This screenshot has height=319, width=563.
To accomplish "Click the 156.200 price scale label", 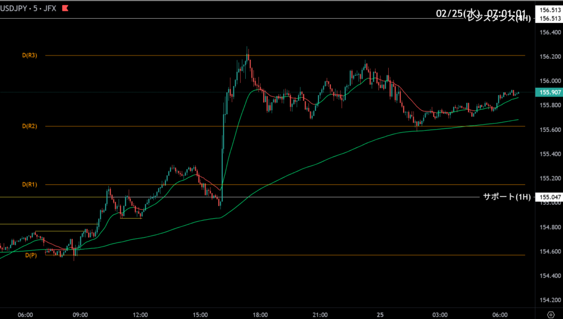I will pos(549,57).
